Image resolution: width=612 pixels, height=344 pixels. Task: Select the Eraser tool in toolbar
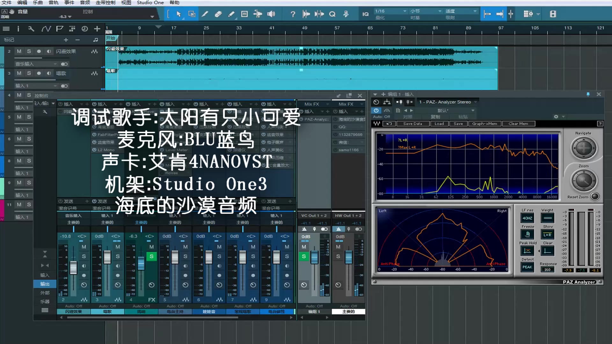pyautogui.click(x=218, y=14)
